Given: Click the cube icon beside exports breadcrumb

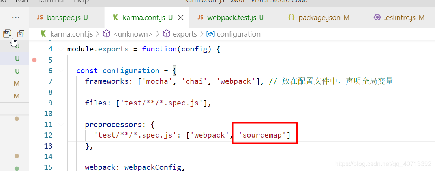Looking at the screenshot, I should (x=166, y=34).
